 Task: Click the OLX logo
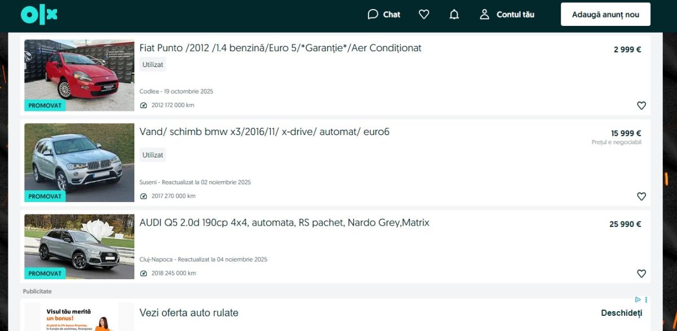click(x=39, y=15)
